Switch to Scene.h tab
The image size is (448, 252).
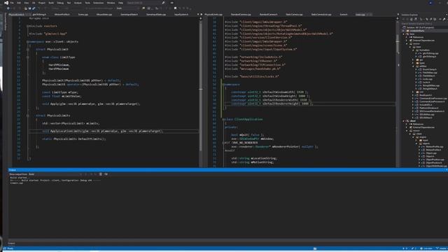[344, 14]
